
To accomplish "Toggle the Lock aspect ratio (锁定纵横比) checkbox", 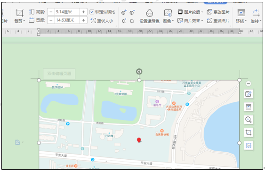I will 92,12.
